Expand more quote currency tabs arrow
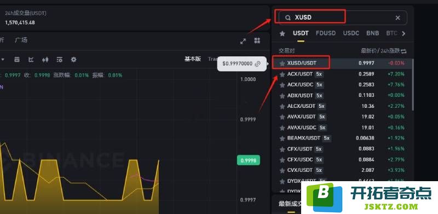This screenshot has width=438, height=214. (404, 33)
